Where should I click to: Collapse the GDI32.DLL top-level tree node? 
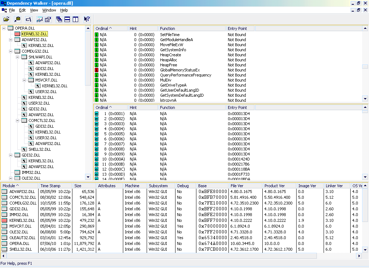point(10,155)
